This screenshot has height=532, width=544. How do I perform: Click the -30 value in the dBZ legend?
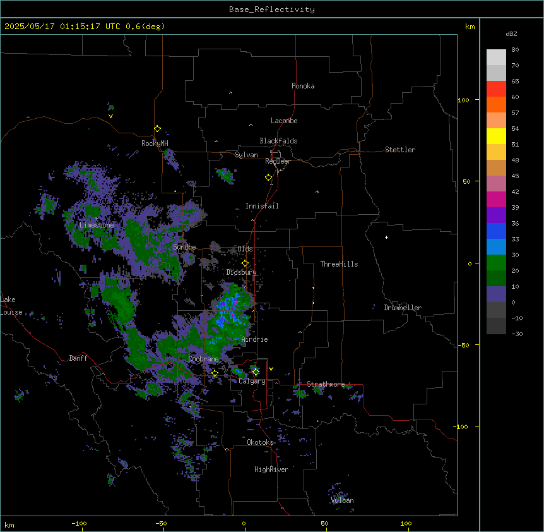click(517, 334)
